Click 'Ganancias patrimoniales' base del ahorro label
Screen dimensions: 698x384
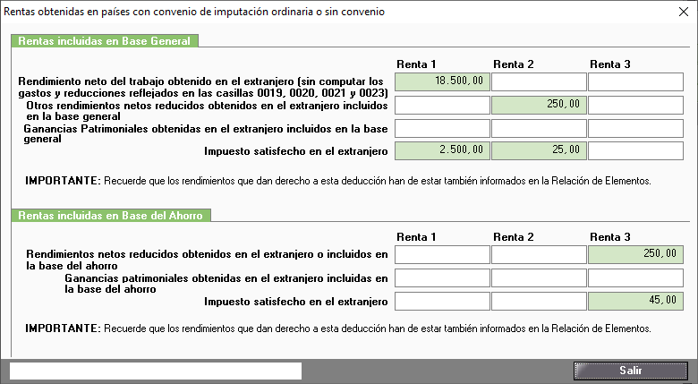pyautogui.click(x=226, y=284)
